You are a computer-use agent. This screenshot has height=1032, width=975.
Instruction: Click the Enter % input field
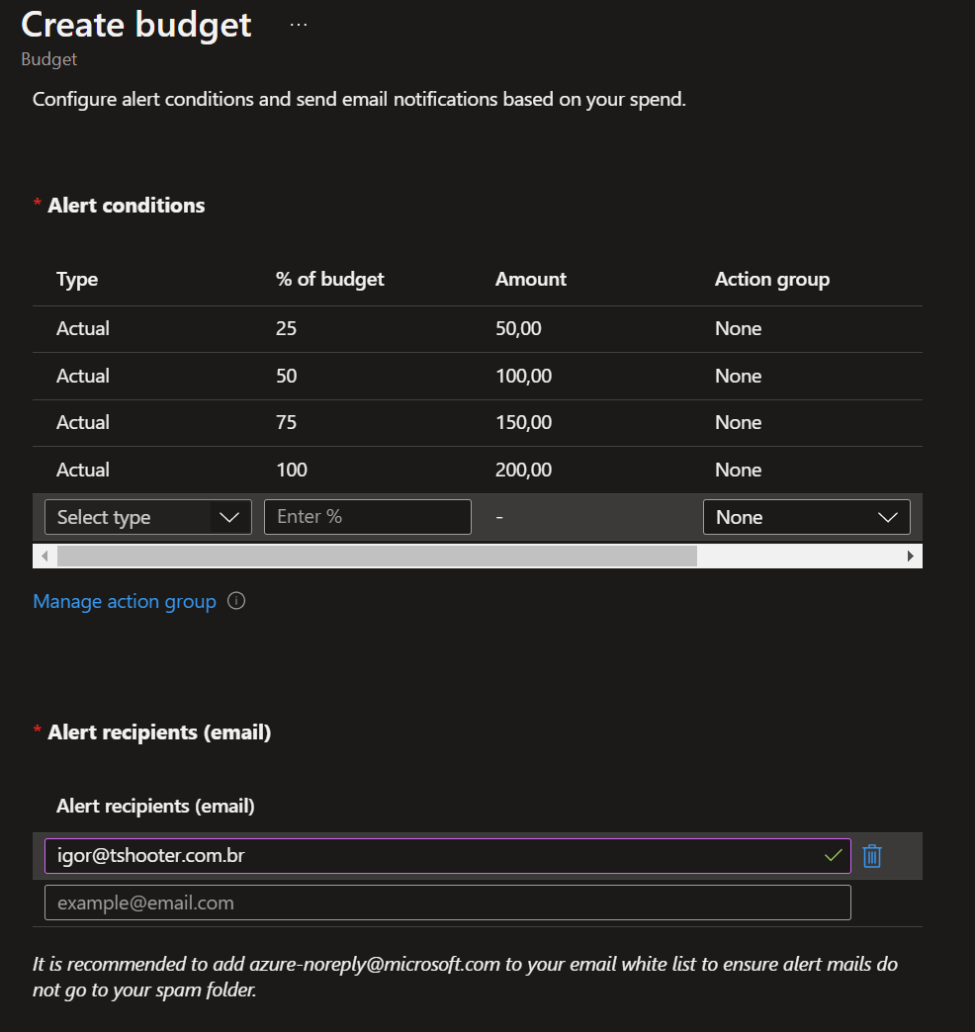(x=367, y=517)
